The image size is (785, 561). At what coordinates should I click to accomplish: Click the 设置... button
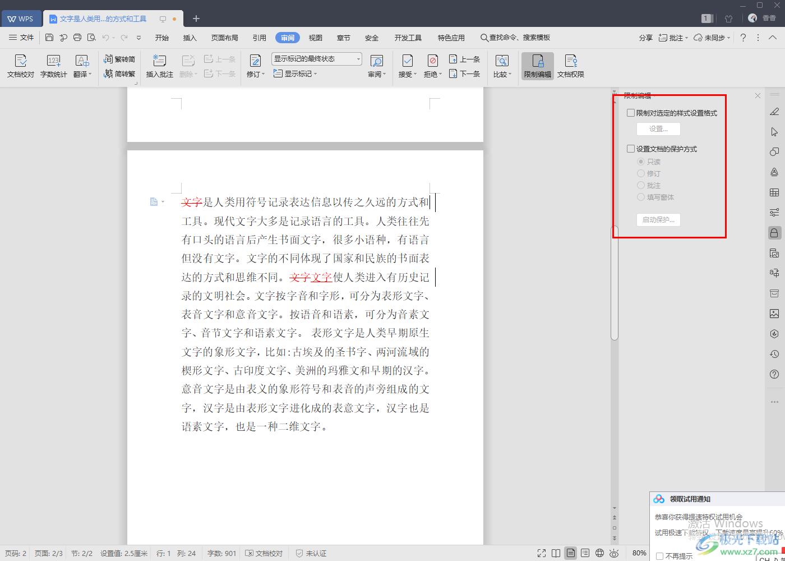tap(658, 128)
